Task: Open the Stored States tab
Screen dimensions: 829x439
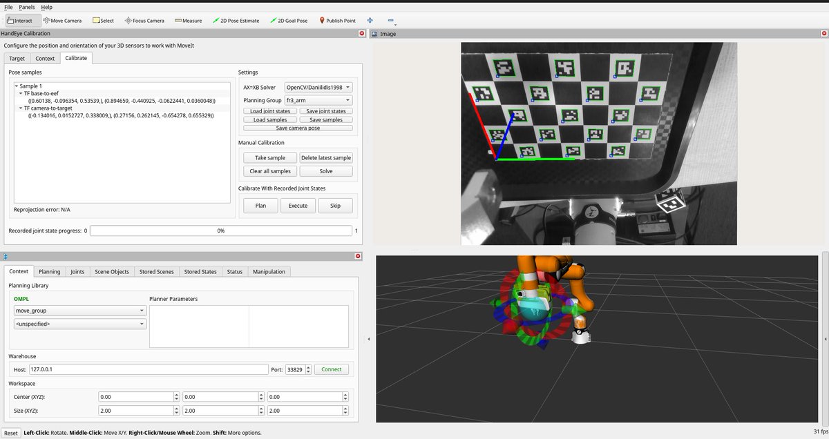Action: click(200, 271)
